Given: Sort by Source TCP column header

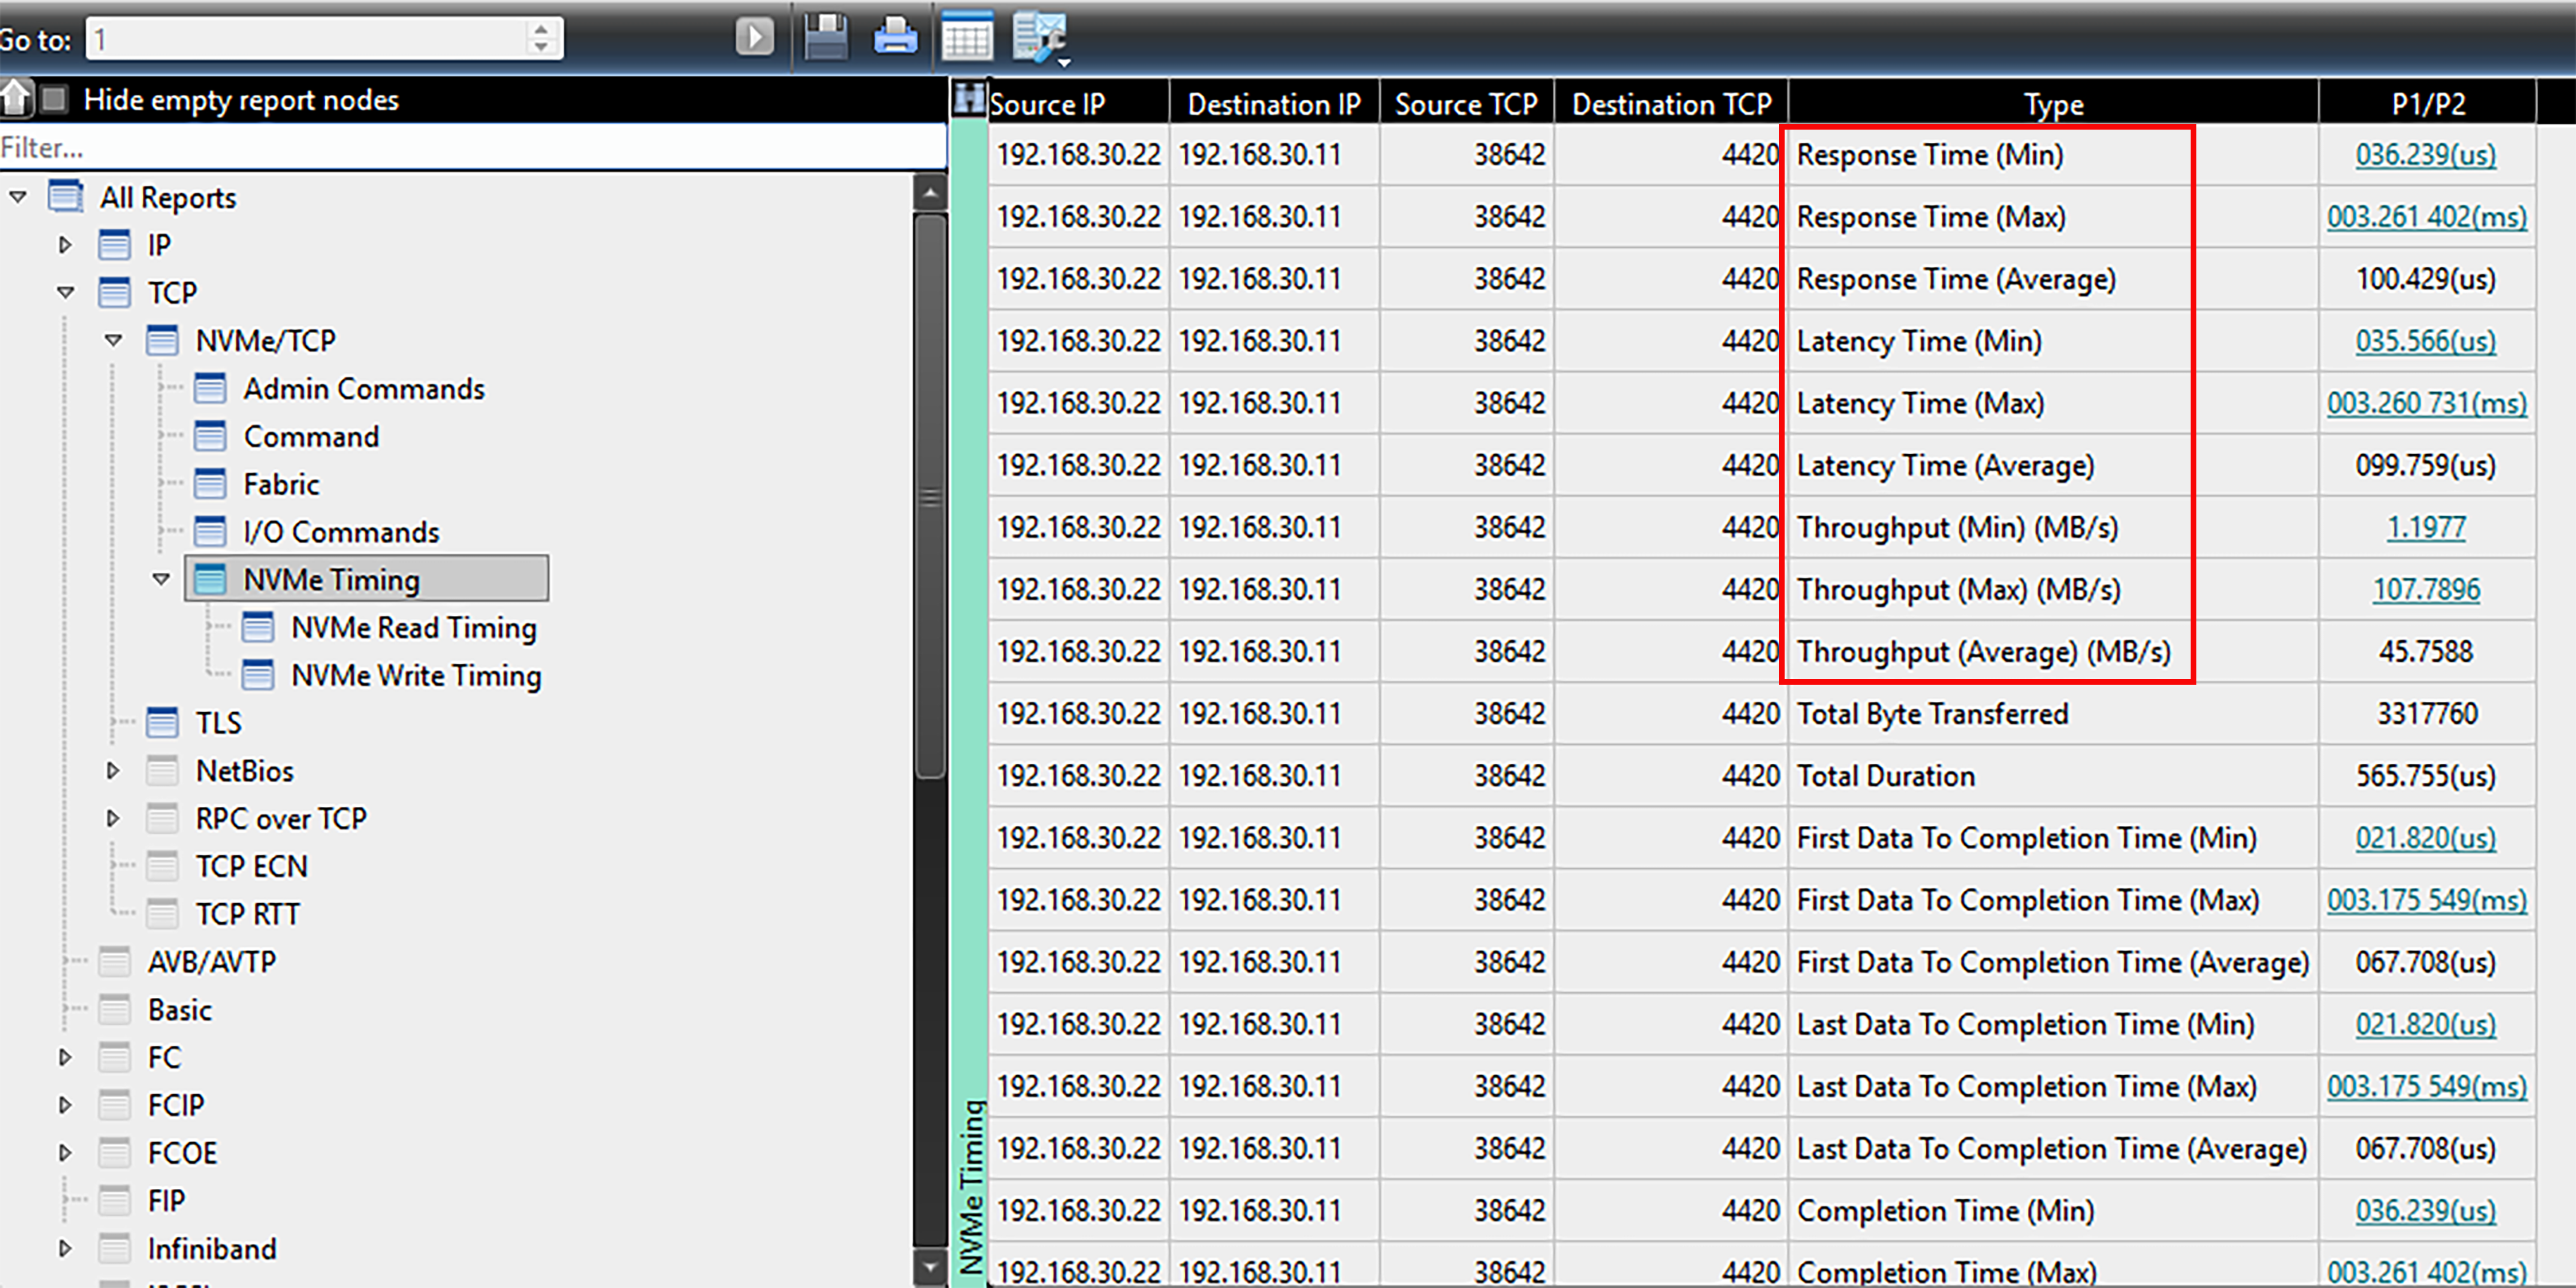Looking at the screenshot, I should (x=1466, y=104).
